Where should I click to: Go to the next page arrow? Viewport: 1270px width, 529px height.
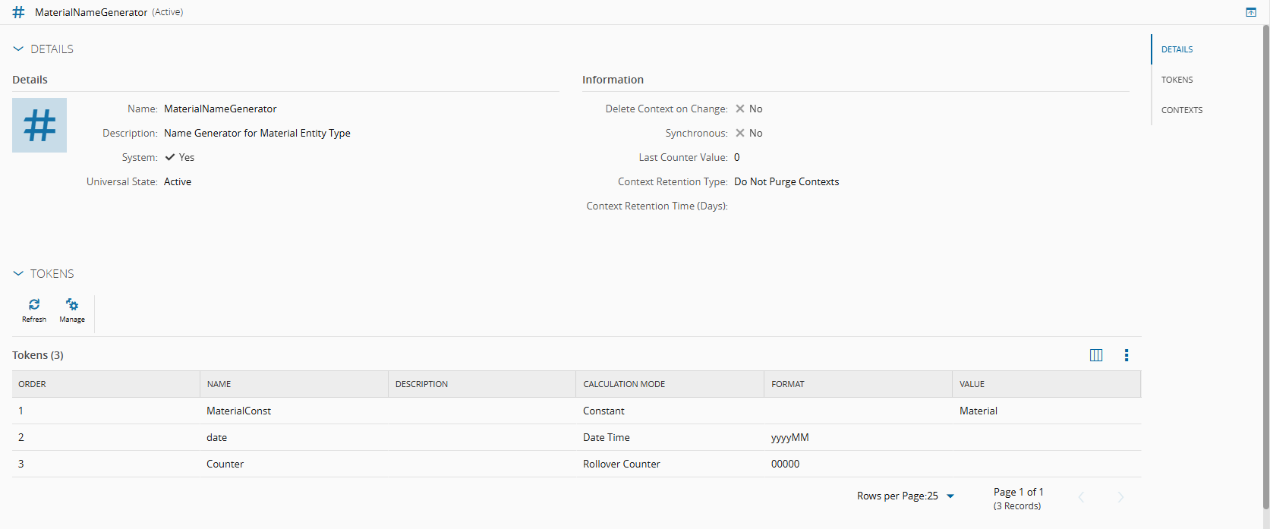(x=1120, y=497)
